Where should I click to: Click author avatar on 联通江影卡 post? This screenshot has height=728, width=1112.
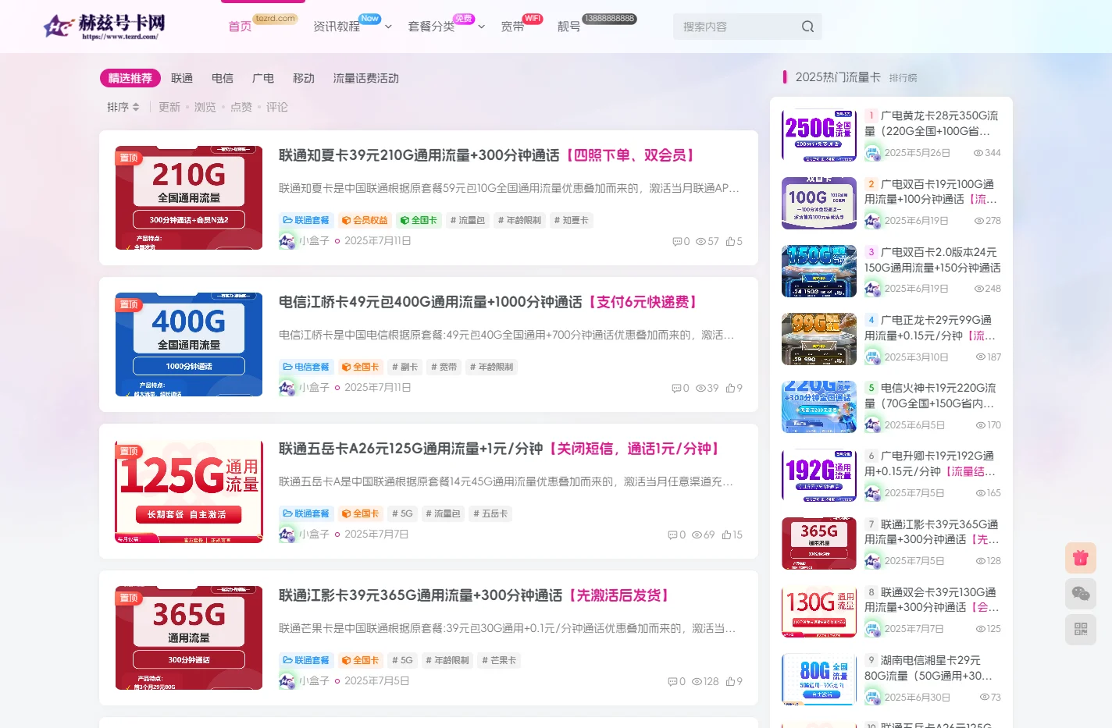[287, 680]
